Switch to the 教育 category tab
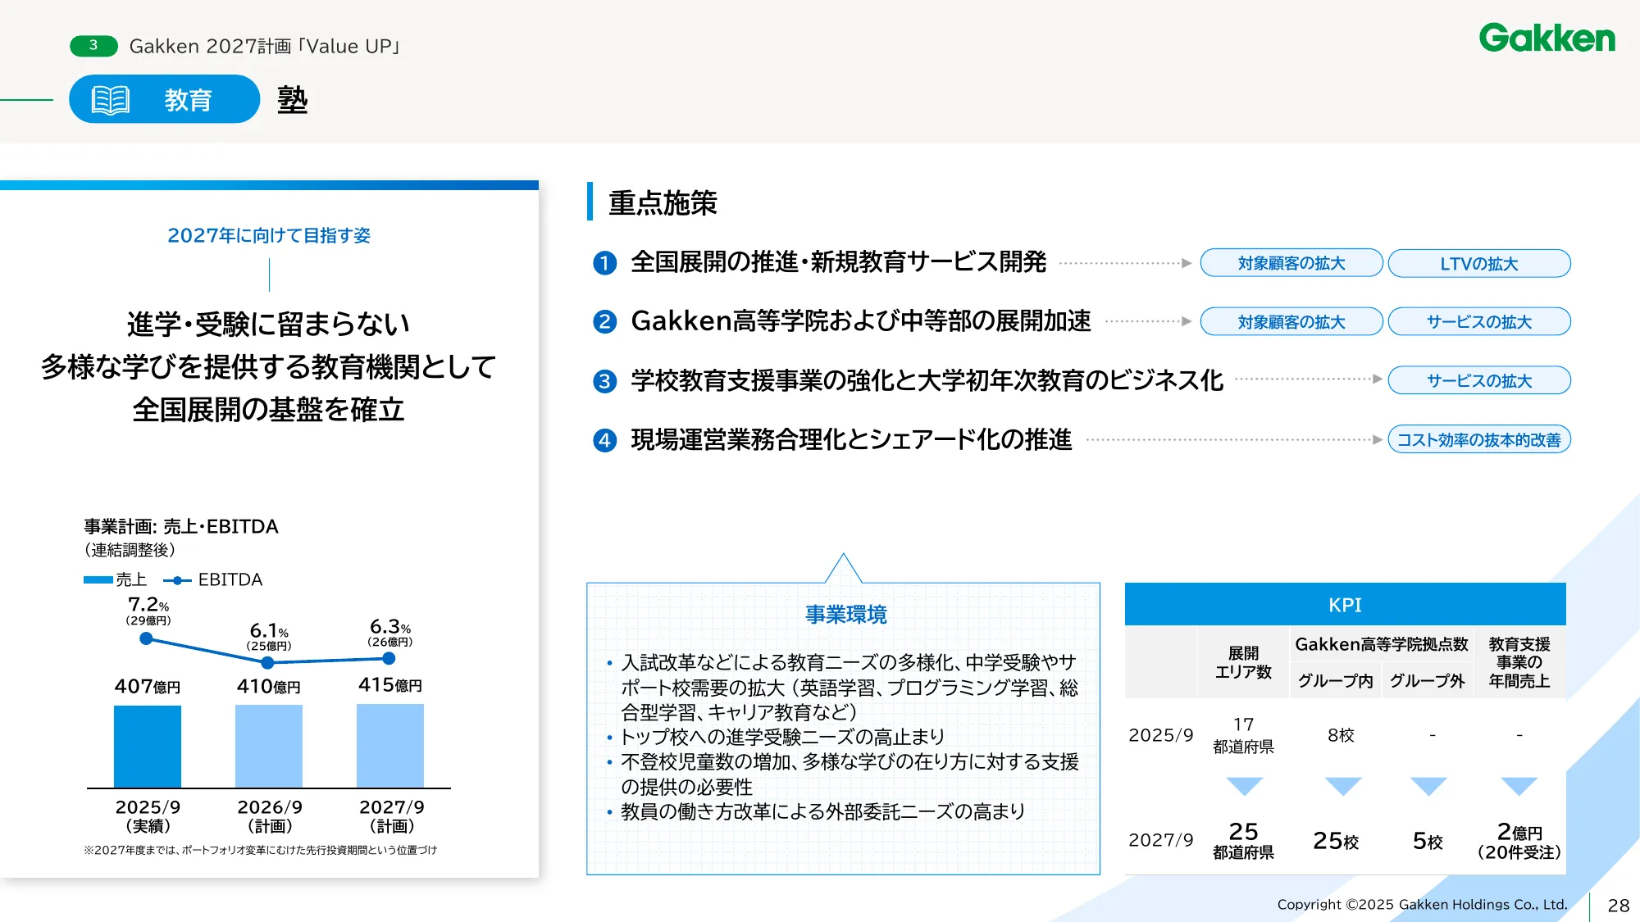 [187, 100]
